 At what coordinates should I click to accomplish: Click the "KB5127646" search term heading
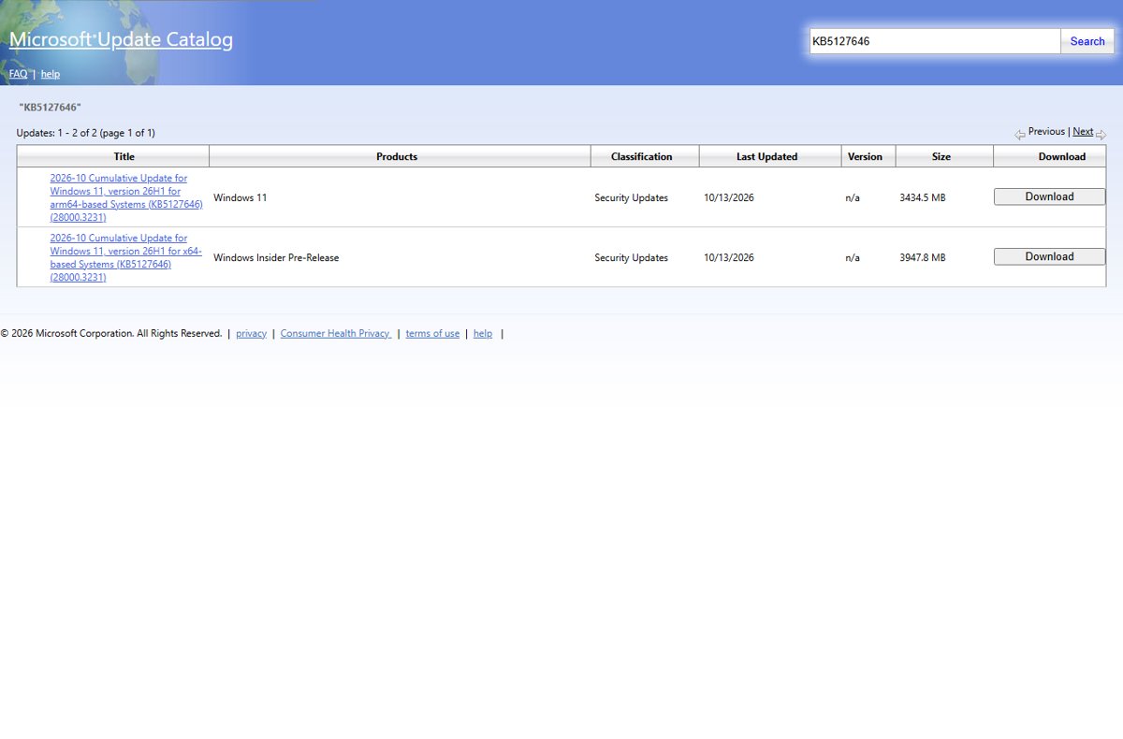(50, 108)
